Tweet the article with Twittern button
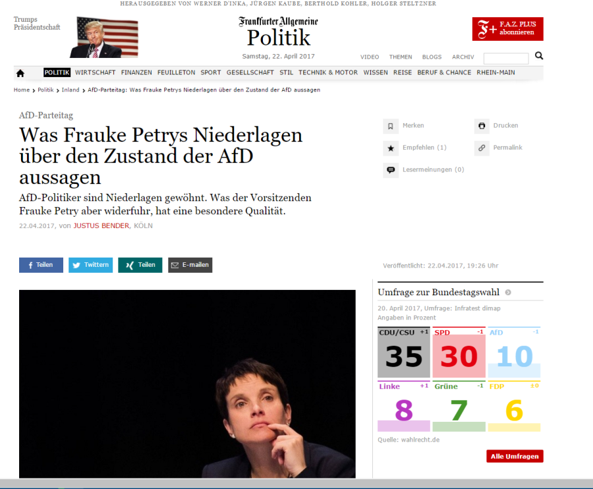Image resolution: width=593 pixels, height=489 pixels. click(x=90, y=265)
